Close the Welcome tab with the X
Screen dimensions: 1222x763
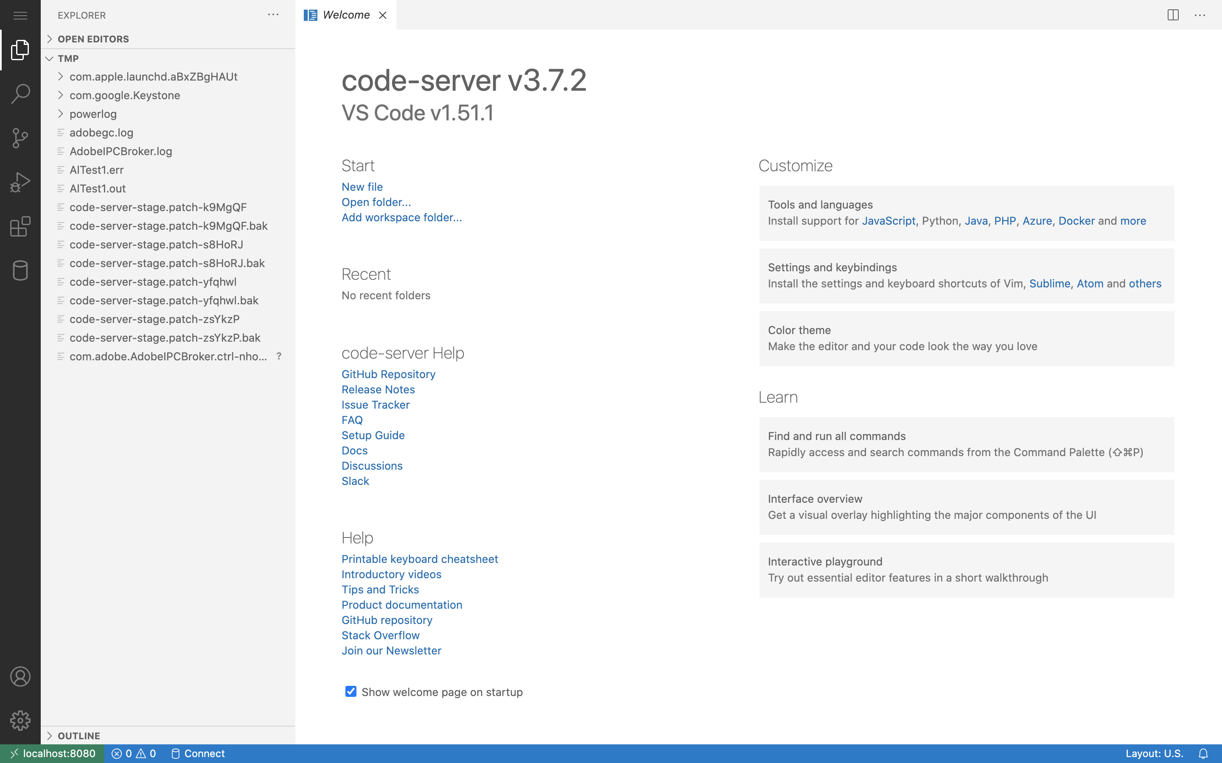[x=383, y=15]
